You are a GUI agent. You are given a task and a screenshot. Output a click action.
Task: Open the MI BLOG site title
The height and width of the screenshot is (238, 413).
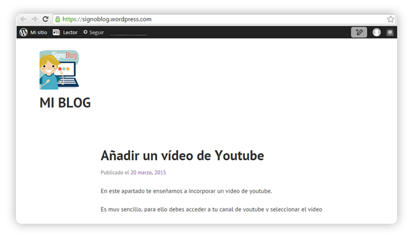(x=65, y=103)
